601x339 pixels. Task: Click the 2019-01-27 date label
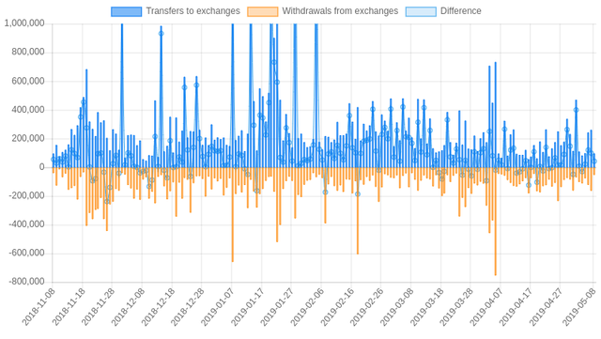(x=277, y=307)
